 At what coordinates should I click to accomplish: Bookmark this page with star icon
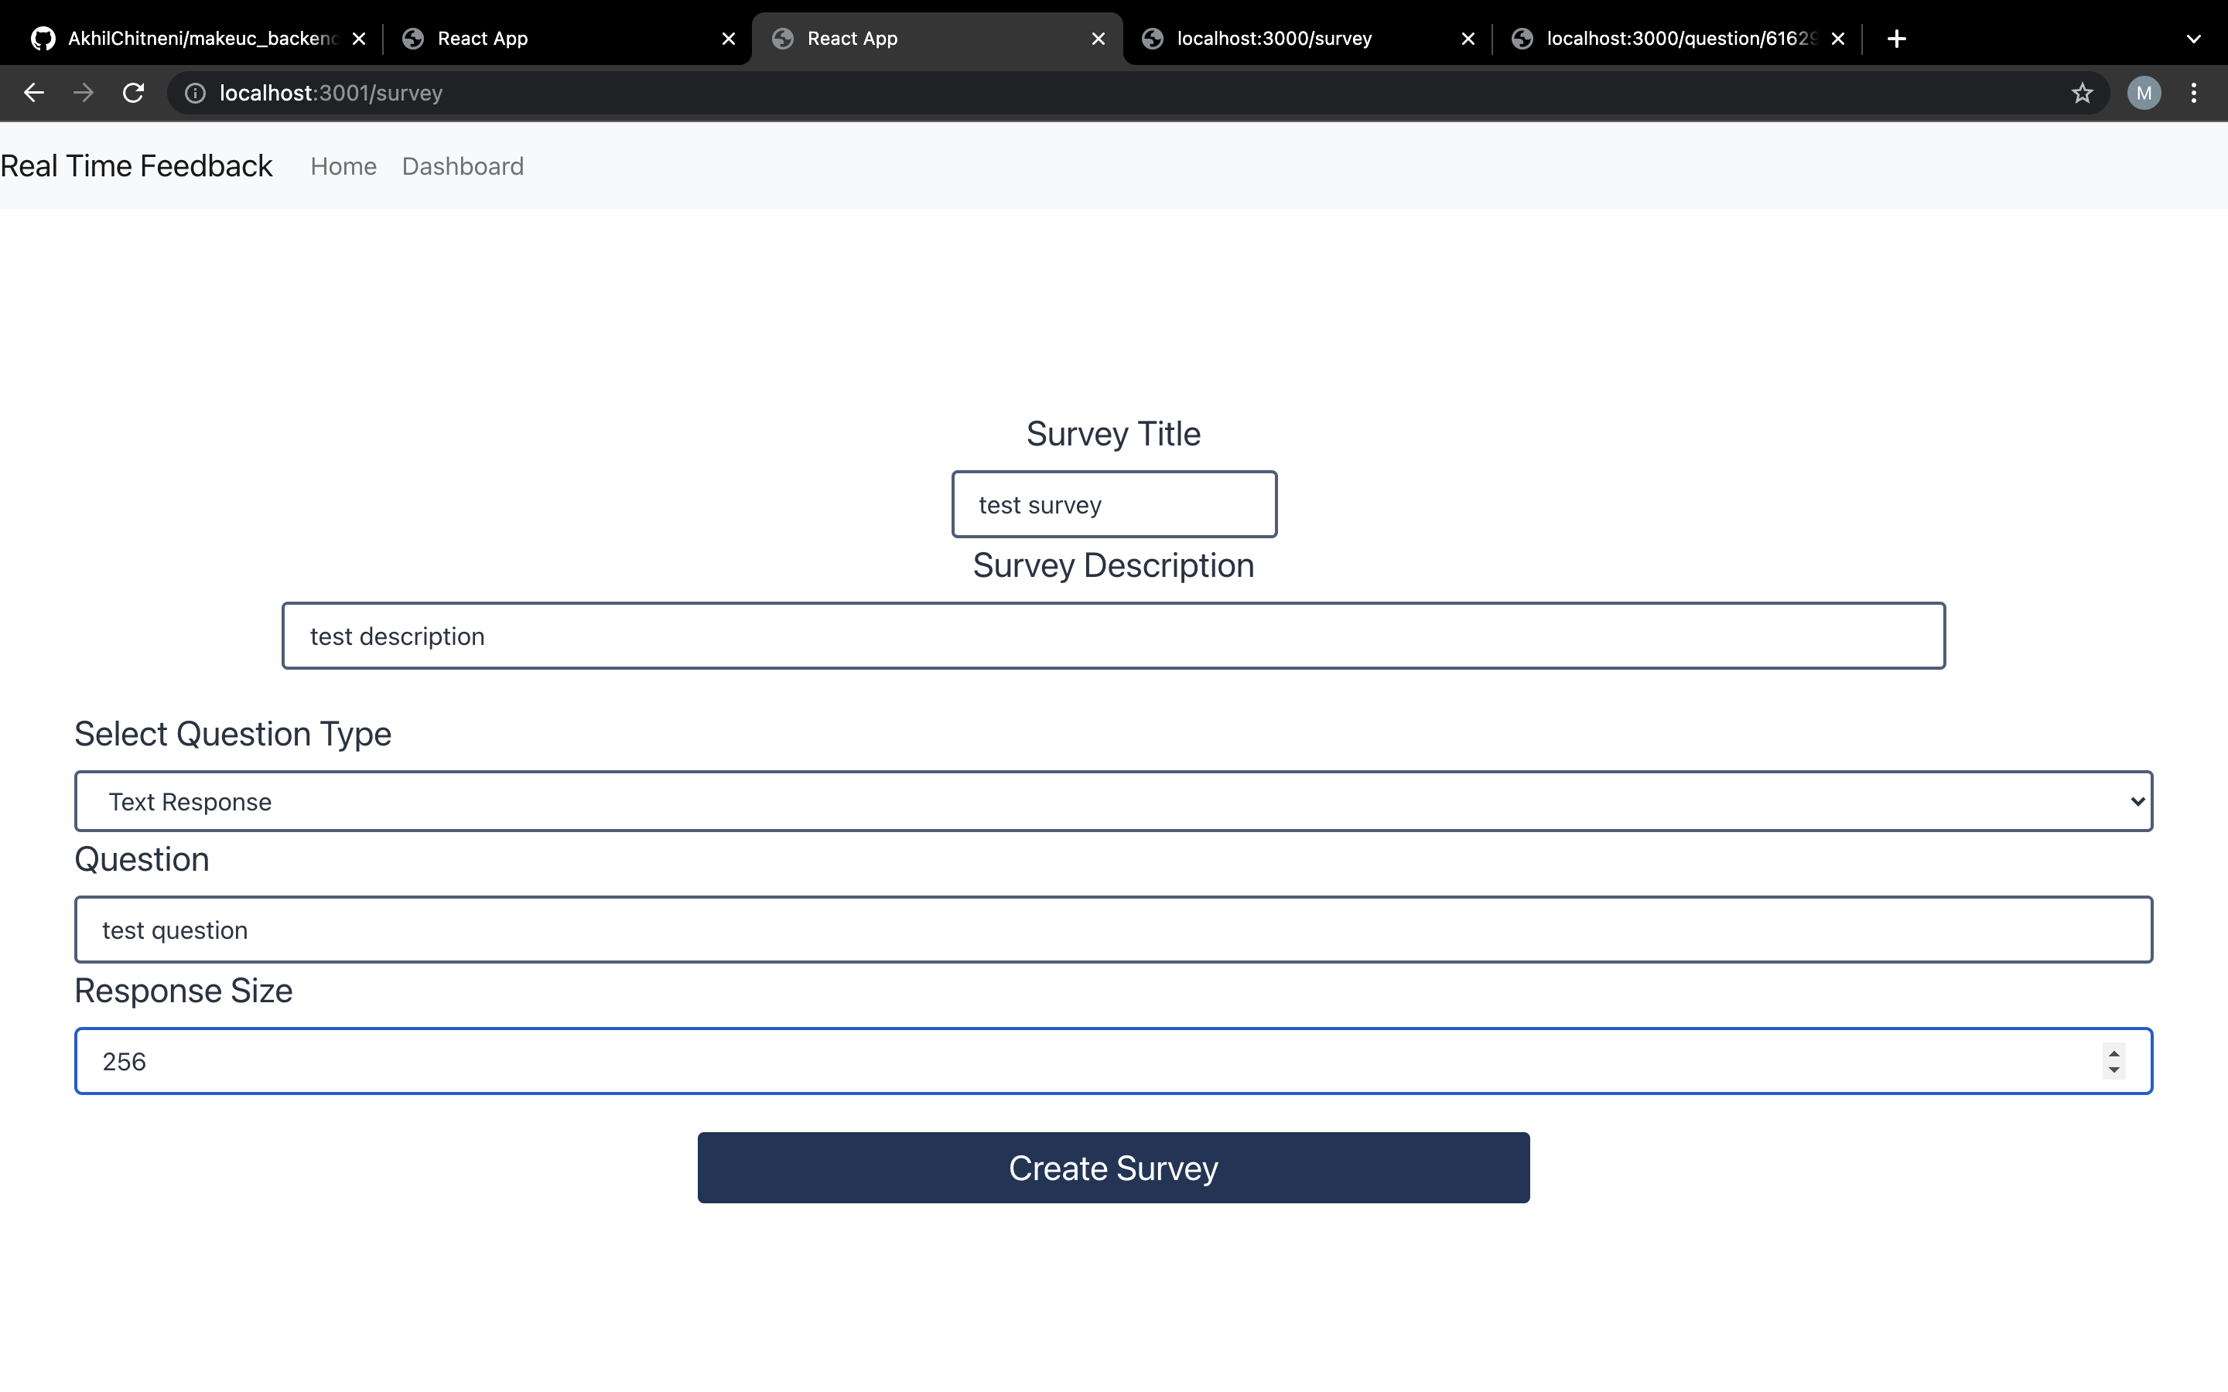(x=2082, y=93)
